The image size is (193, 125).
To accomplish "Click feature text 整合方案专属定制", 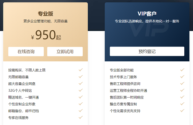I will 123,104.
